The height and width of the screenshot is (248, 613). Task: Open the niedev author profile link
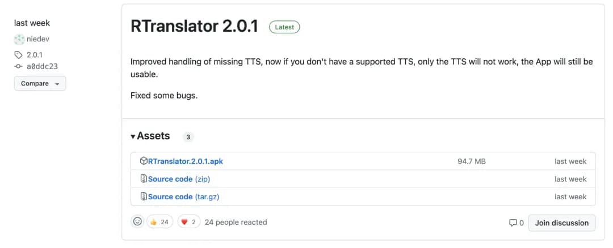coord(39,39)
